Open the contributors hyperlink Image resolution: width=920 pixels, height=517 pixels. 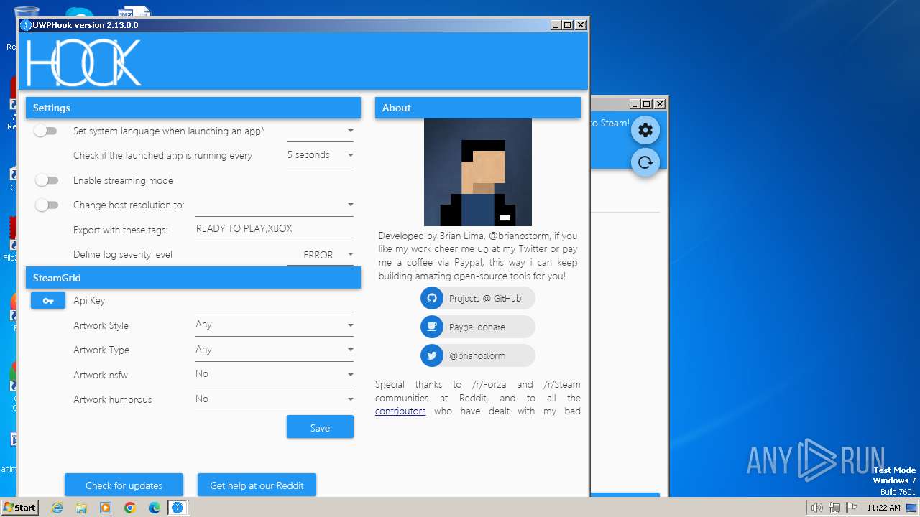pos(400,411)
